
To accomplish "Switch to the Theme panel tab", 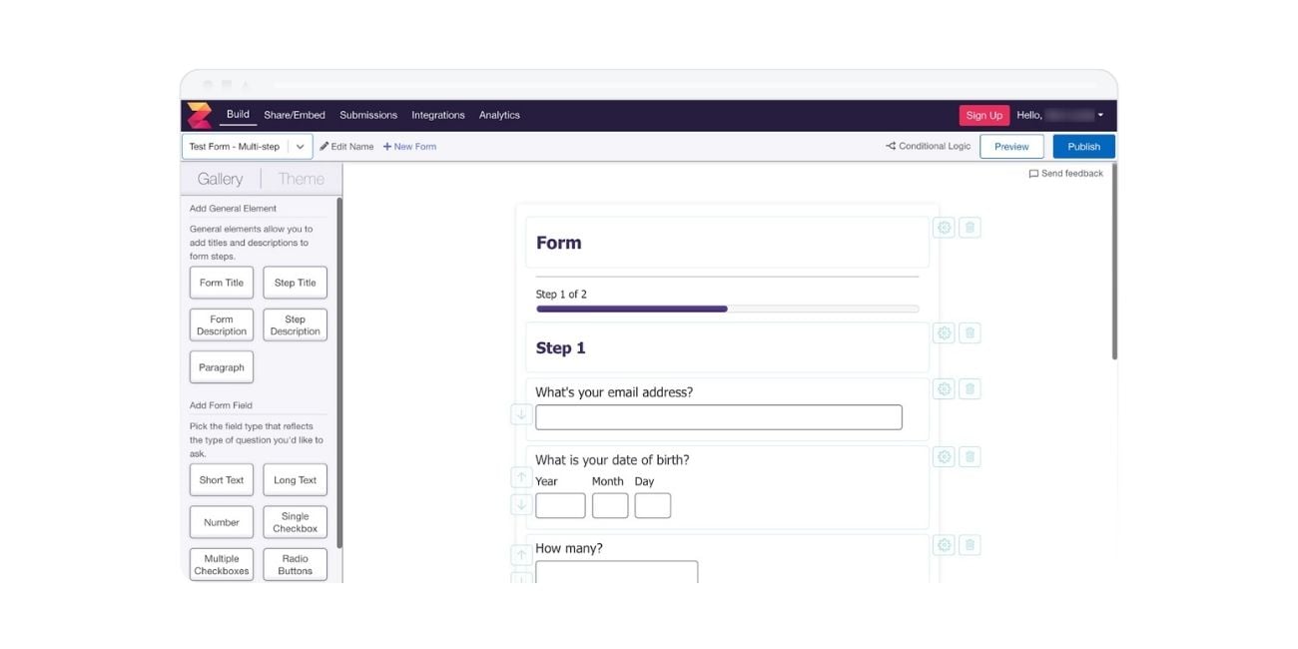I will tap(301, 179).
